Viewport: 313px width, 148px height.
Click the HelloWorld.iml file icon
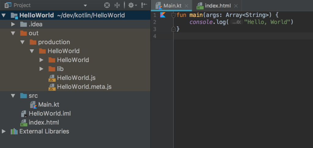point(24,114)
